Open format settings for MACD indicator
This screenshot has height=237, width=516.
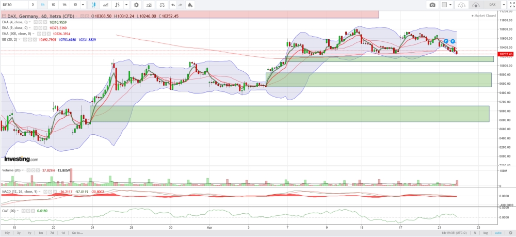[51, 192]
